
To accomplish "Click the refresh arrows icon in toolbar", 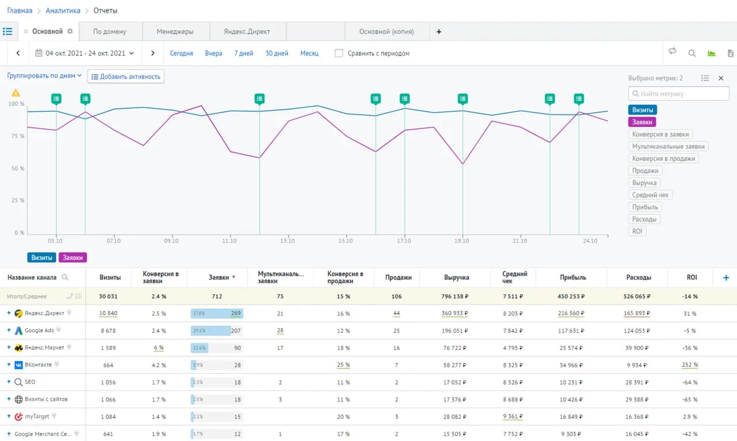I will (x=672, y=52).
